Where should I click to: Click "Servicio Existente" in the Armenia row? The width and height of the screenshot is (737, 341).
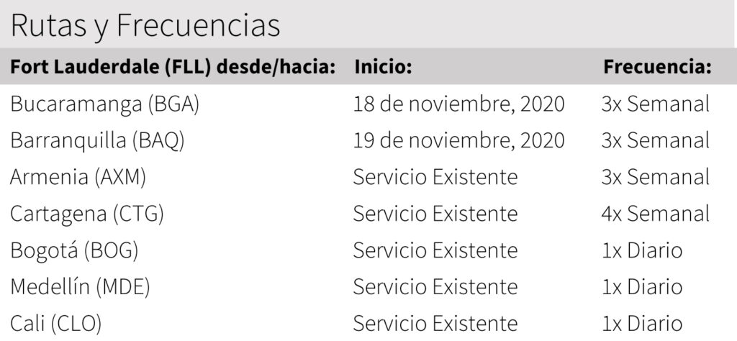(x=435, y=176)
